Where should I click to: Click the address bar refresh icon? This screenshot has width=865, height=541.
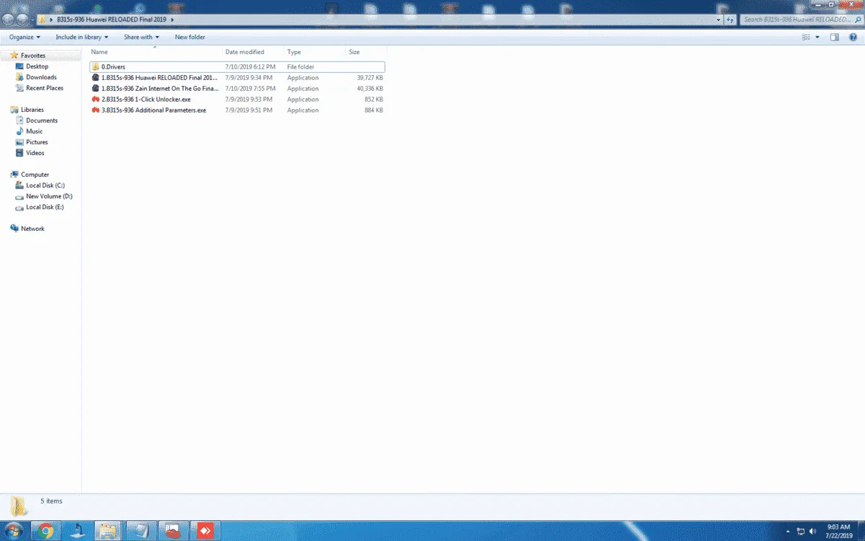tap(730, 19)
